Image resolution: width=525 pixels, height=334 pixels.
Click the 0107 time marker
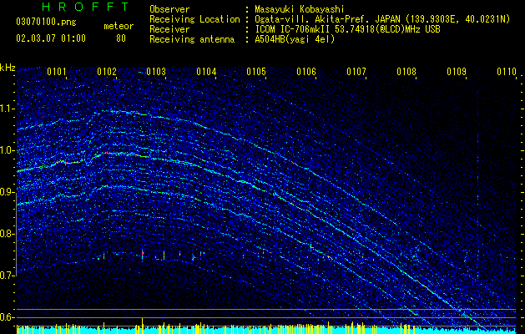click(x=356, y=72)
